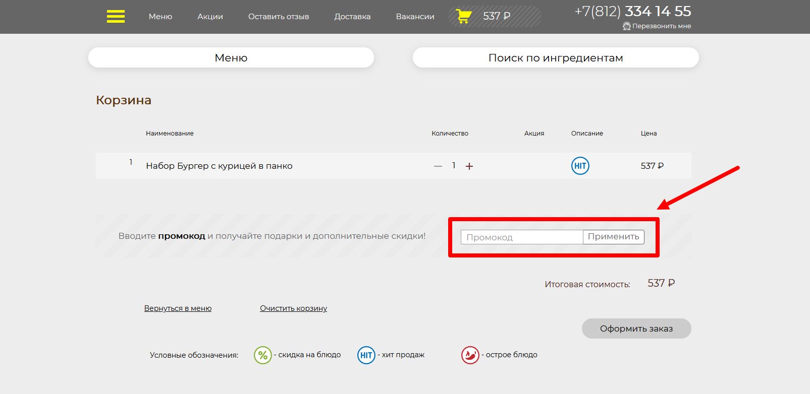Open Поиск по ингредиентам
Image resolution: width=810 pixels, height=394 pixels.
[556, 58]
